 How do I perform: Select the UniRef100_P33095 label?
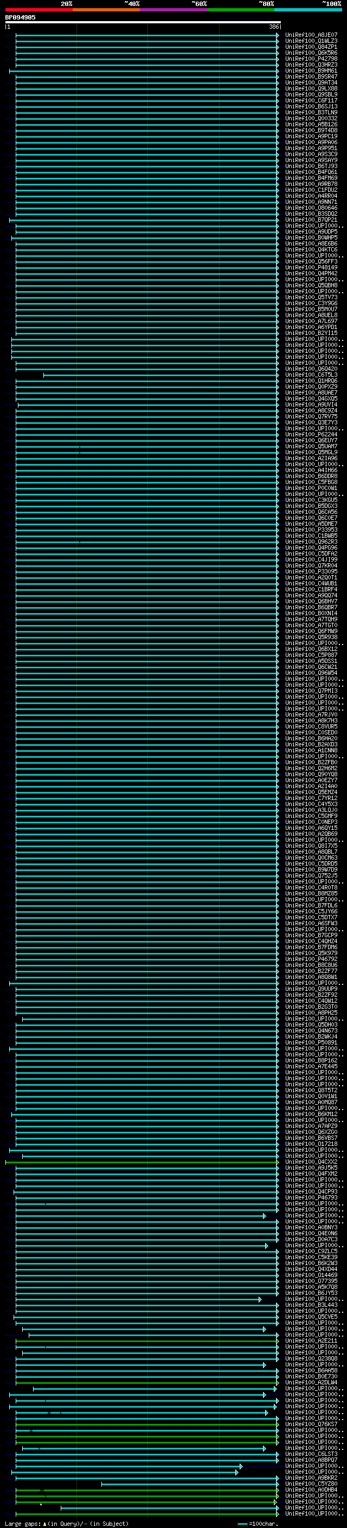click(x=311, y=571)
